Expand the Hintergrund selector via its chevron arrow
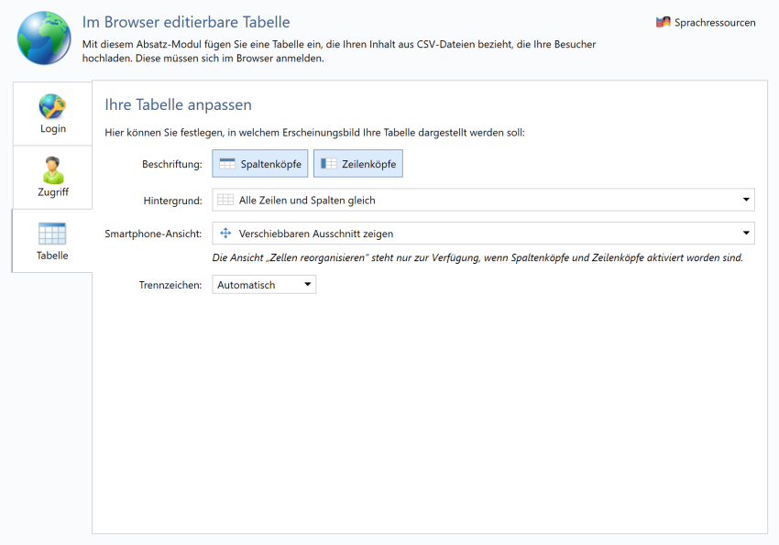 pos(746,199)
